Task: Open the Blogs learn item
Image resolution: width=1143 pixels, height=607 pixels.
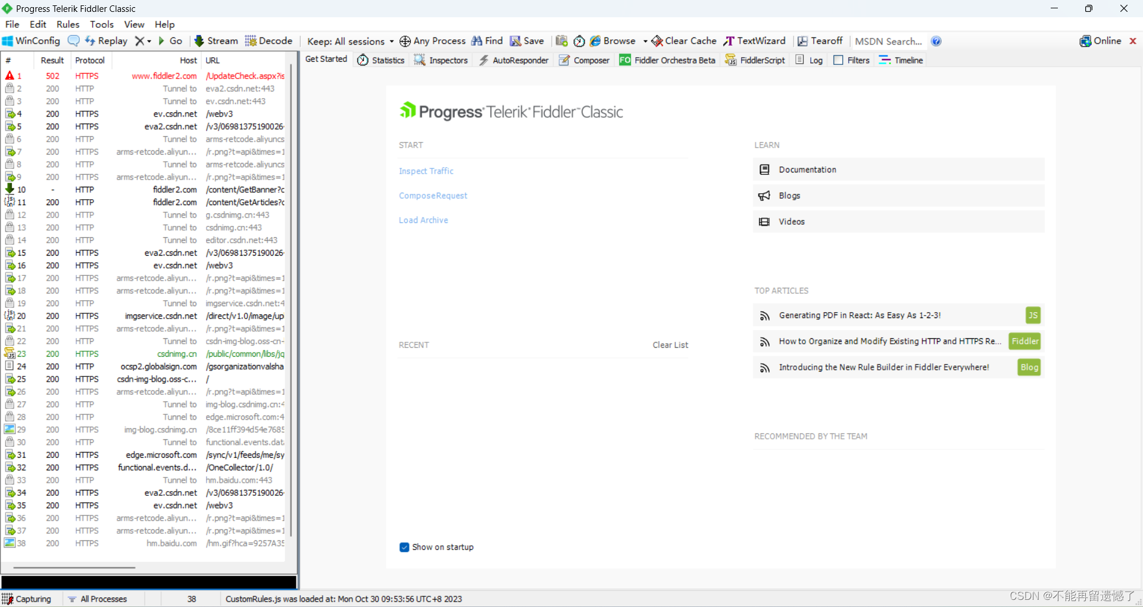Action: click(x=899, y=196)
